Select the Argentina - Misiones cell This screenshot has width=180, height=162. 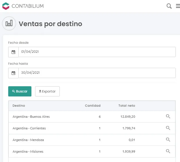pos(28,152)
